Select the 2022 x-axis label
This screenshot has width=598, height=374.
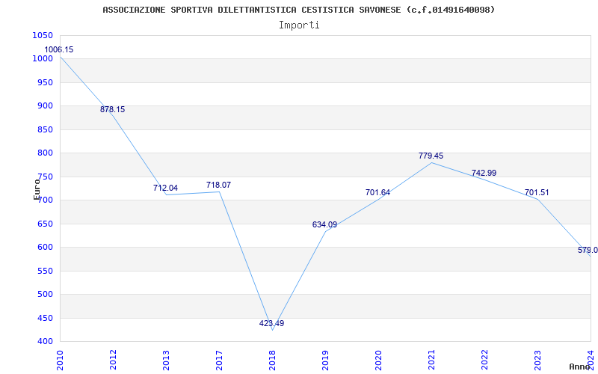[x=484, y=360]
